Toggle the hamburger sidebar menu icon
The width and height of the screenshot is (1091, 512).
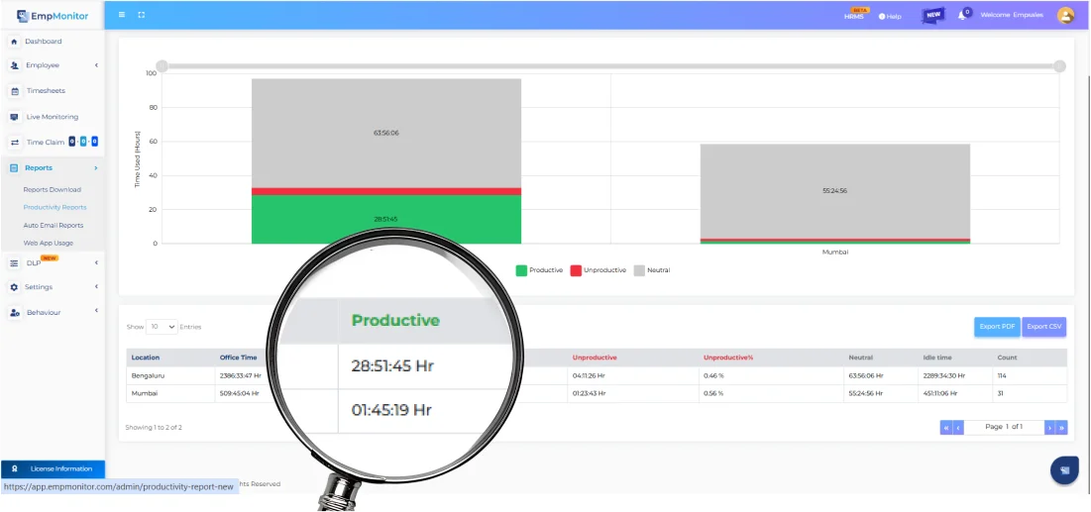coord(122,15)
